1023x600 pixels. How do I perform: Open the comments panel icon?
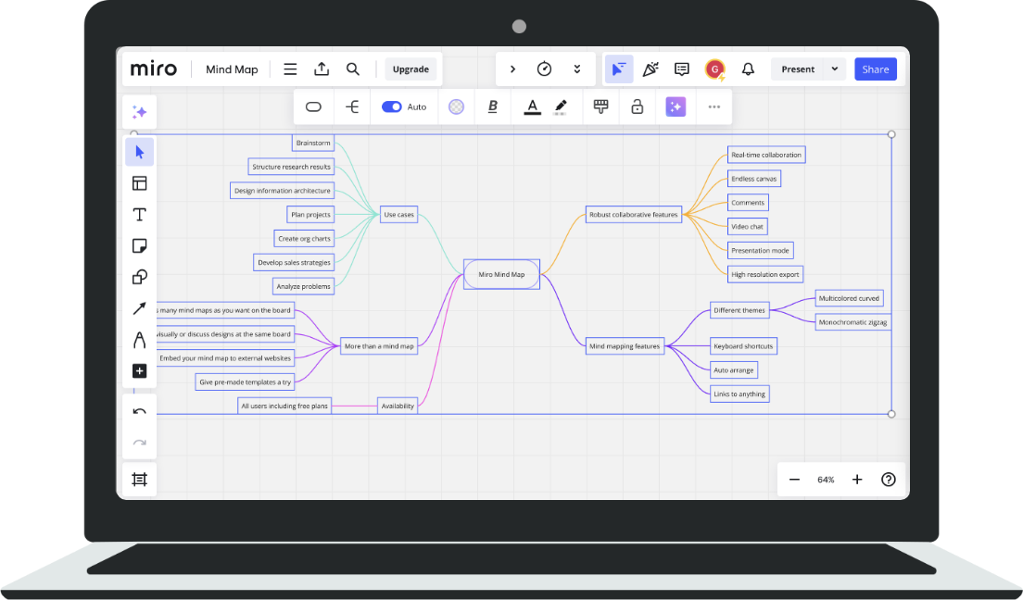[682, 69]
